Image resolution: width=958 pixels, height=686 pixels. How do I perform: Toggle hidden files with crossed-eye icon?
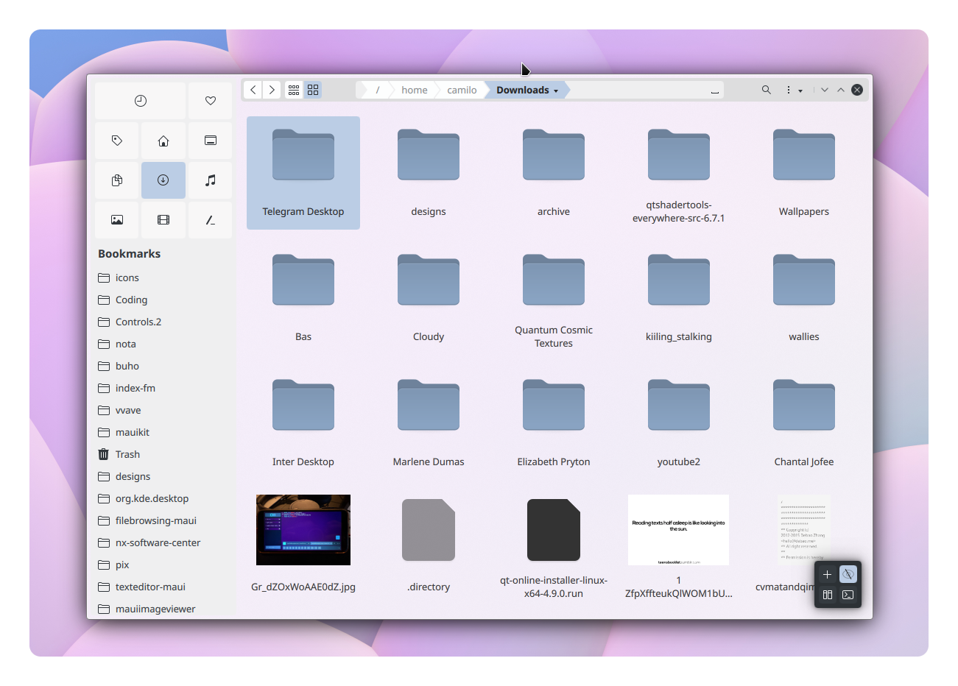848,574
